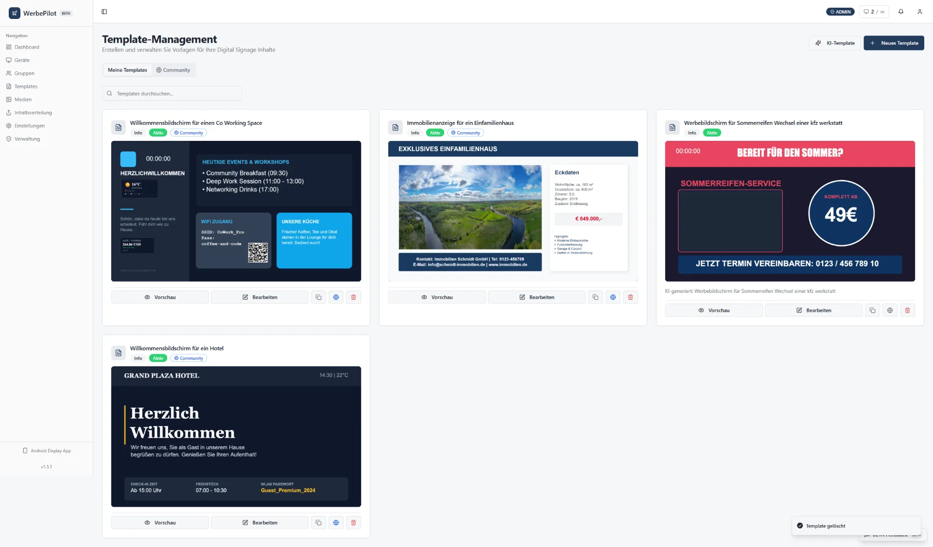Viewport: 933px width, 547px height.
Task: Switch to the Community tab
Action: point(173,70)
